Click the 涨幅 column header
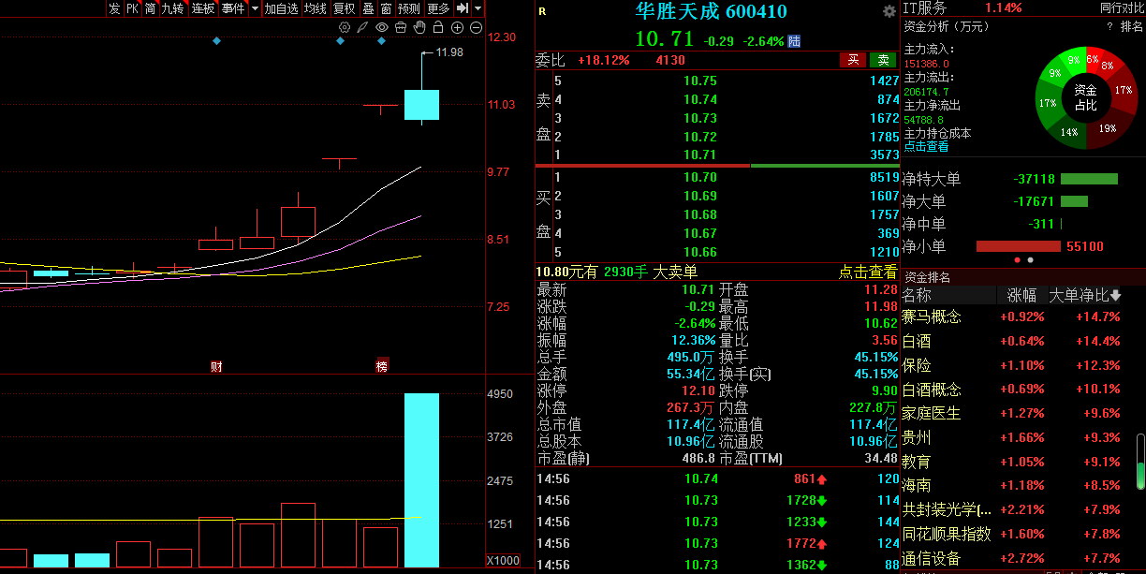The height and width of the screenshot is (574, 1146). (1021, 295)
